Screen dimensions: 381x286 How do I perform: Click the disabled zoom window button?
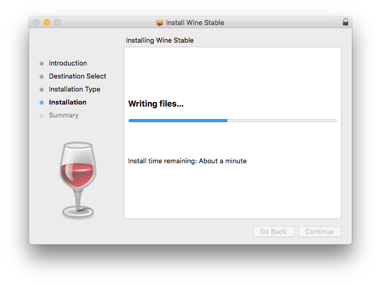tap(57, 22)
